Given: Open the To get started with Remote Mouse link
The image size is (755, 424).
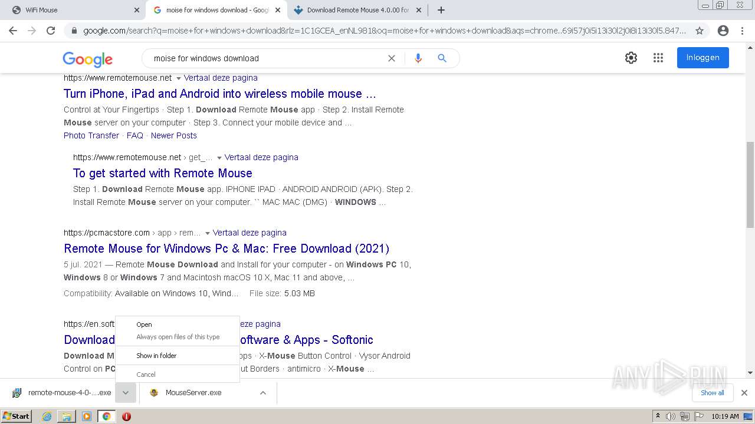Looking at the screenshot, I should (x=163, y=173).
